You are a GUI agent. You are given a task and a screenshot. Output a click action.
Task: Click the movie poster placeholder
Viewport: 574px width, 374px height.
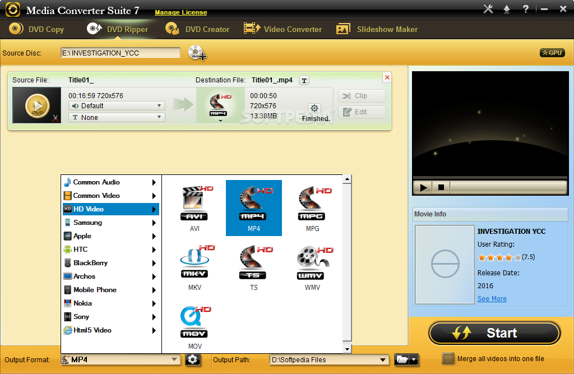445,265
